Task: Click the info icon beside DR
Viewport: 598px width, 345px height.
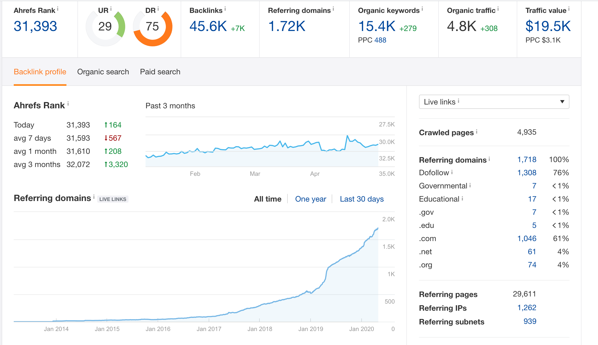Action: tap(158, 9)
